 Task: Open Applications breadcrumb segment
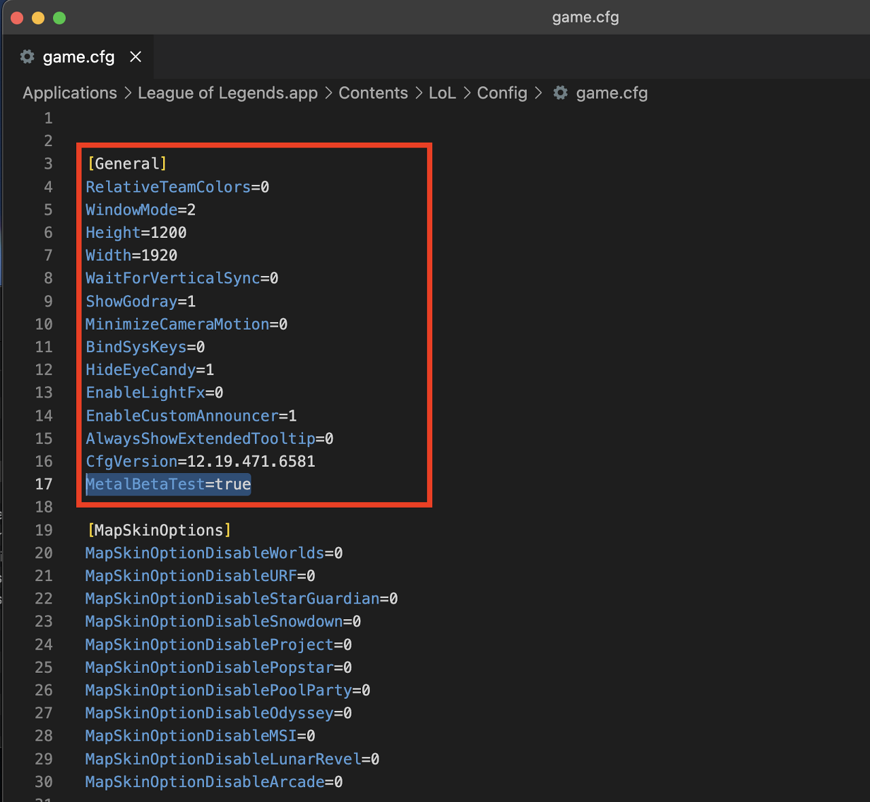point(70,93)
